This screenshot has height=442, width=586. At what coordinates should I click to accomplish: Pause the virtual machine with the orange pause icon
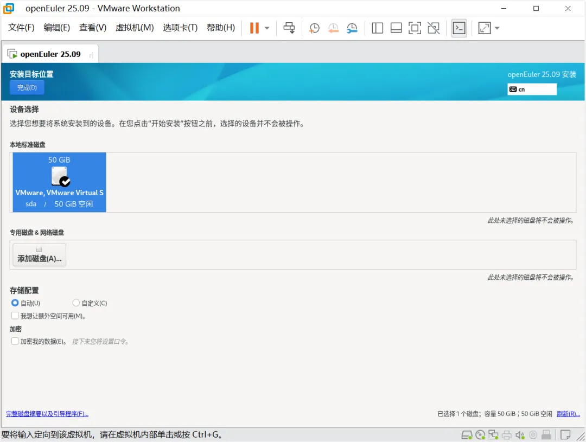coord(254,28)
